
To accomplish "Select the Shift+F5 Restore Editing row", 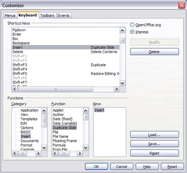I will (66, 74).
